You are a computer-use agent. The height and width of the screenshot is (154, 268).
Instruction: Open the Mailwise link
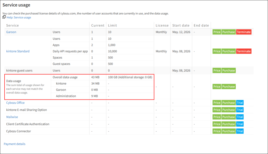(x=12, y=117)
